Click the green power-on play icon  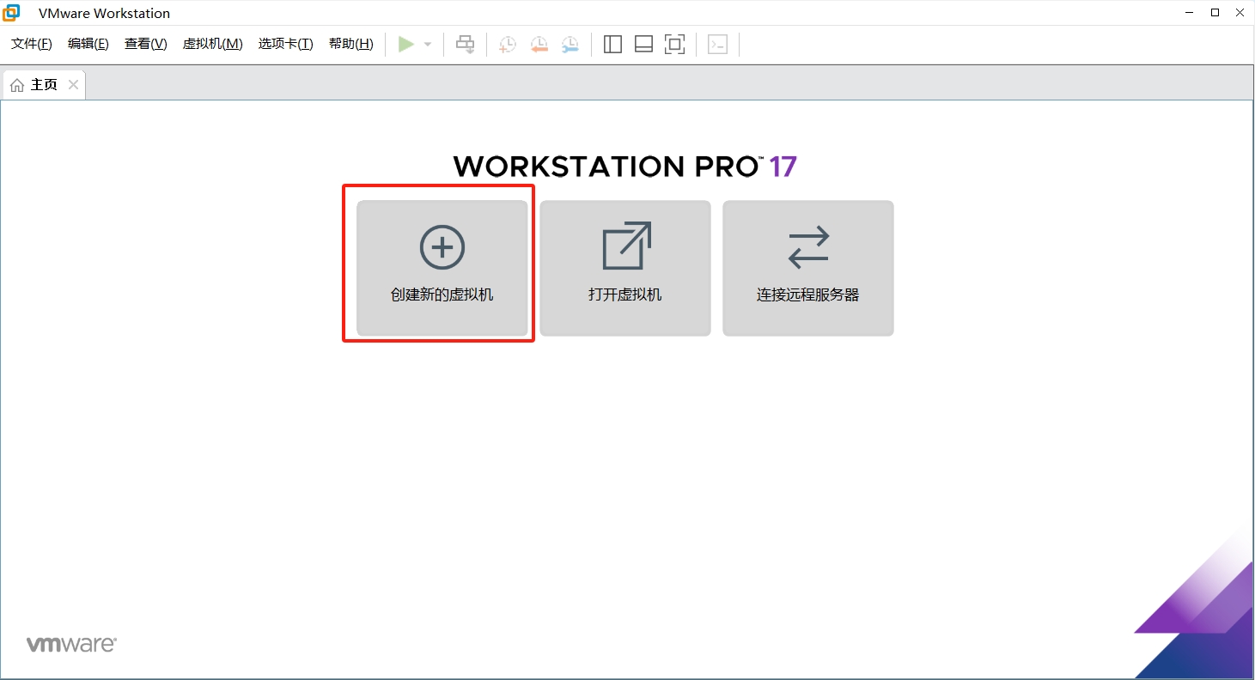click(406, 45)
